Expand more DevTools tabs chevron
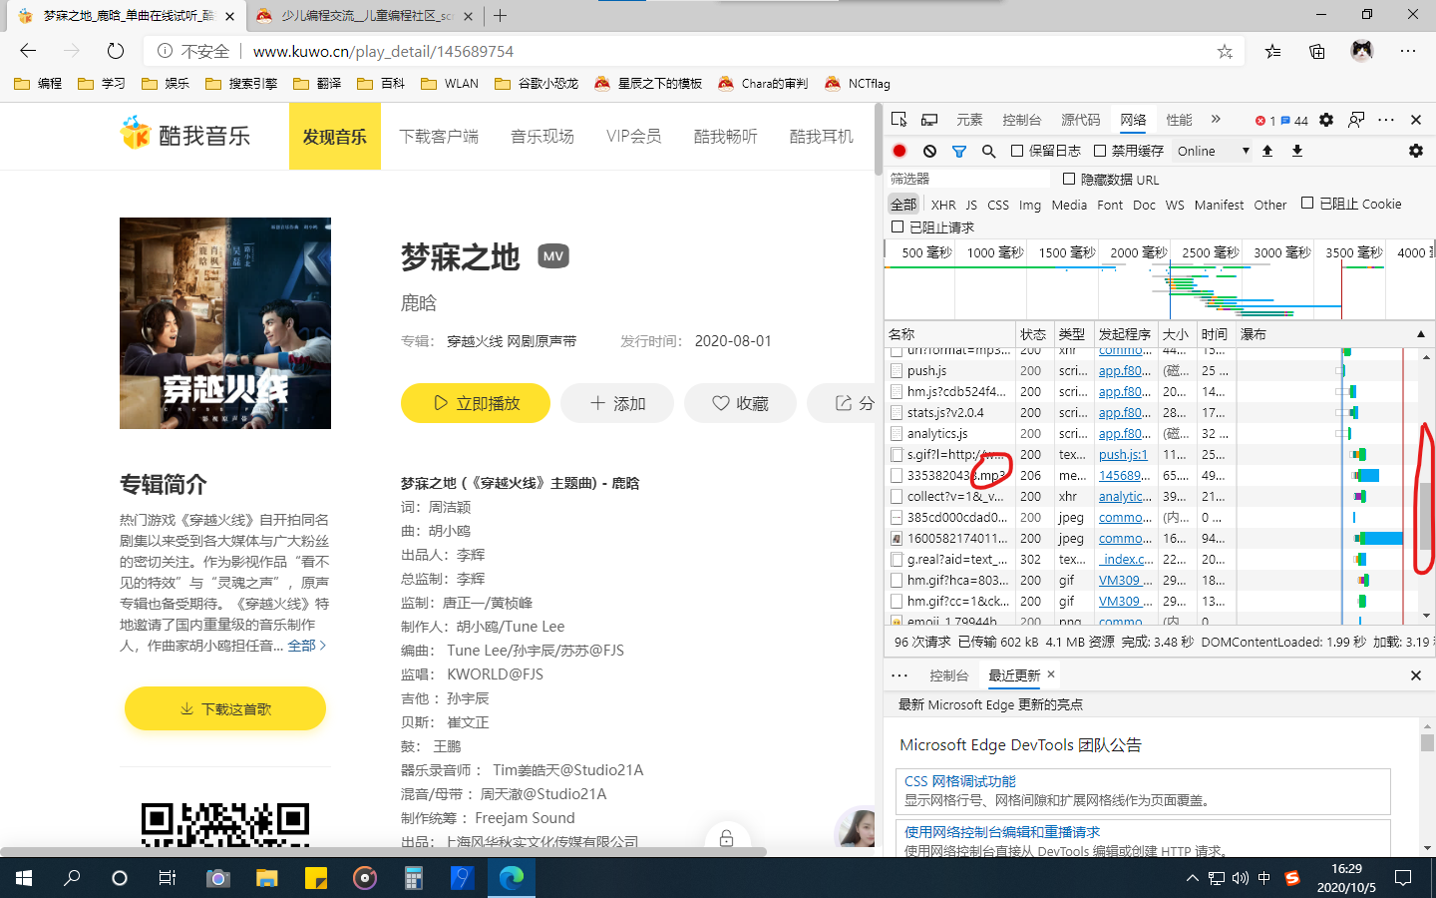Screen dimensions: 1436x898 [1216, 120]
